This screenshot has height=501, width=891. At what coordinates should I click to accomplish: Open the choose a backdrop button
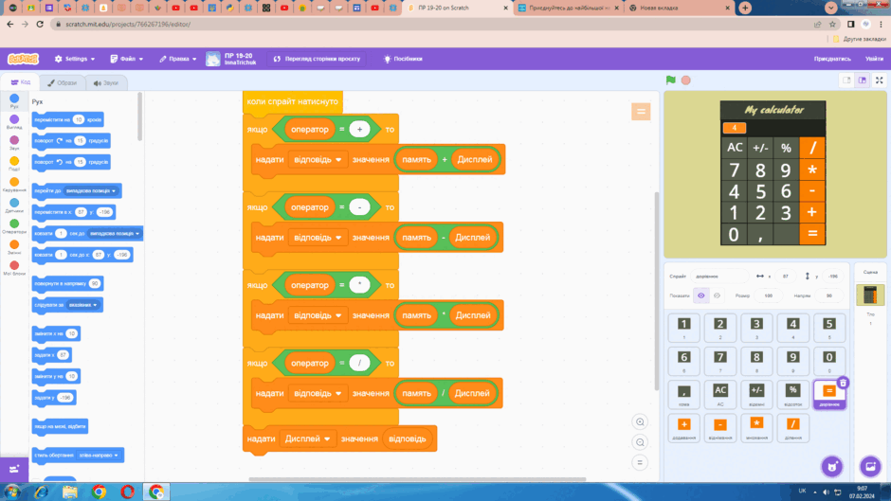point(870,467)
